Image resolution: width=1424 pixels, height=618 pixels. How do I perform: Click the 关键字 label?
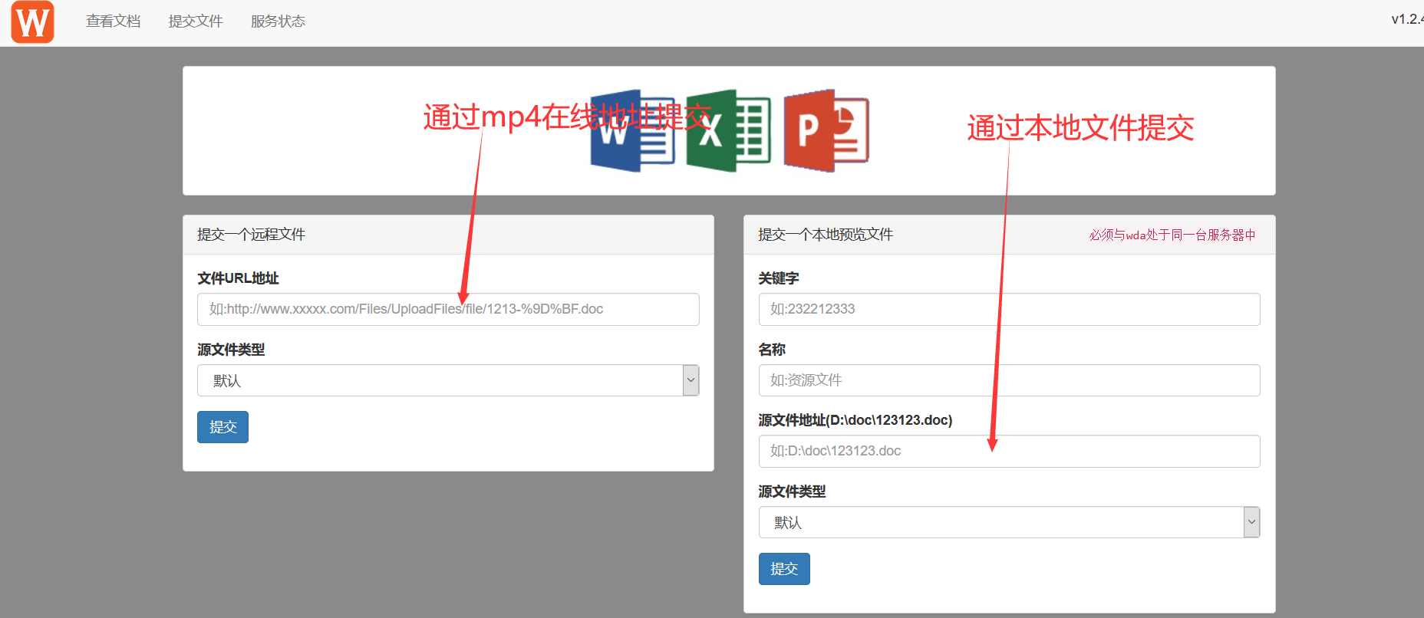[779, 278]
